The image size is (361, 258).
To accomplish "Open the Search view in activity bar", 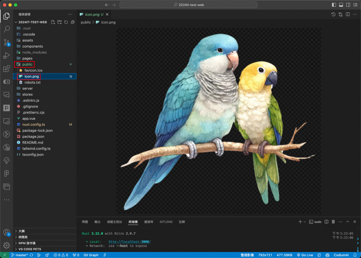I will (x=6, y=29).
